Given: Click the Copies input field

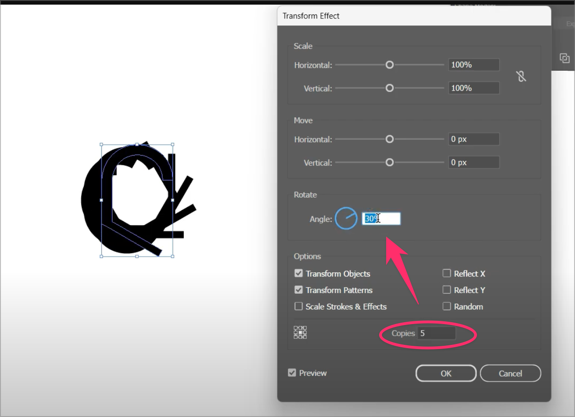Looking at the screenshot, I should (x=436, y=333).
